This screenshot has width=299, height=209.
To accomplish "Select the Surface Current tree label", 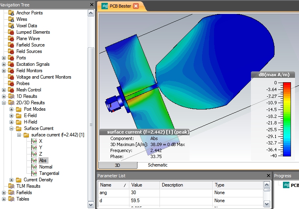I will (x=39, y=128).
